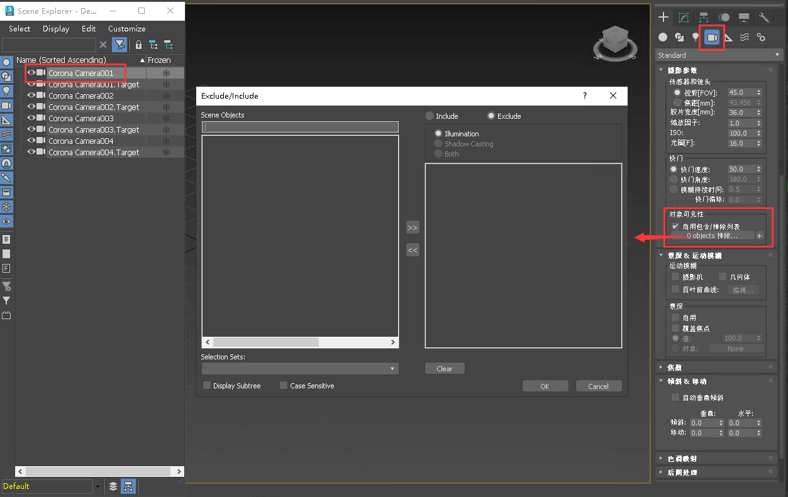Open the Modify tab in command panel
The height and width of the screenshot is (497, 788).
point(684,18)
